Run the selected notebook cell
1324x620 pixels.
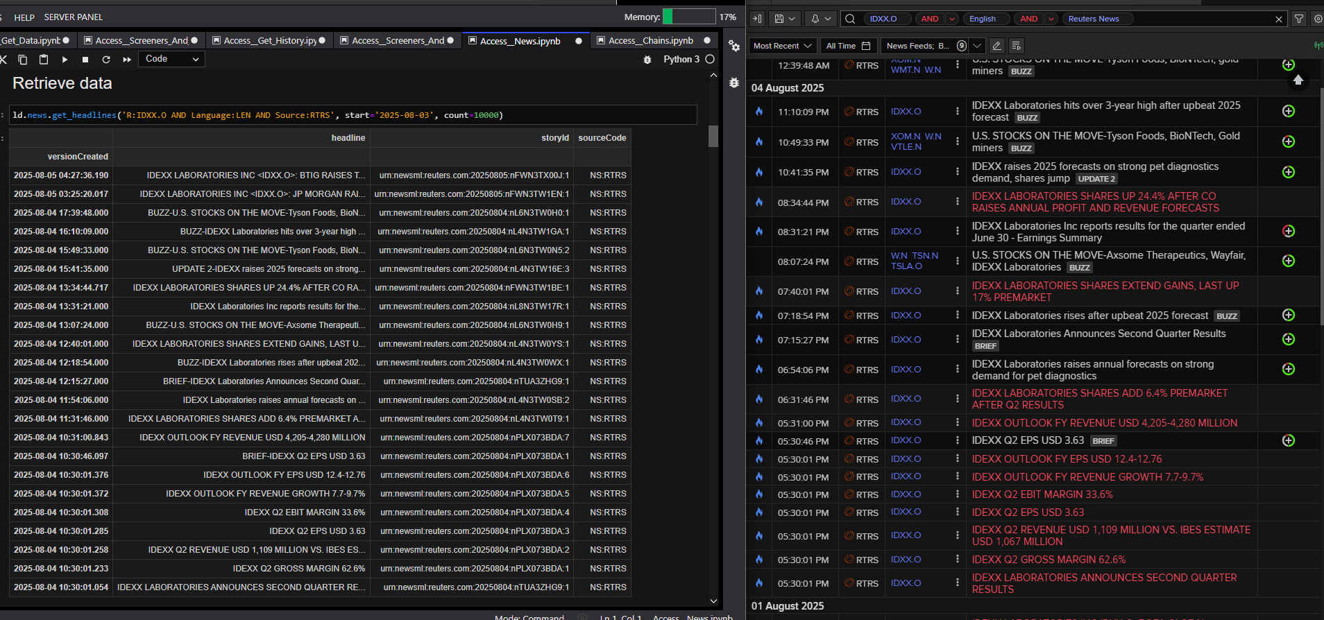point(65,60)
